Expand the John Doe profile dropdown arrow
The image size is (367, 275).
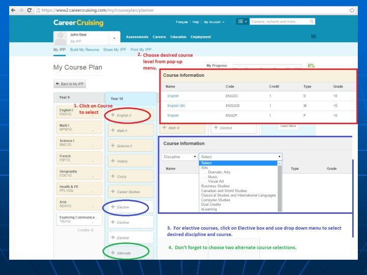click(x=114, y=38)
